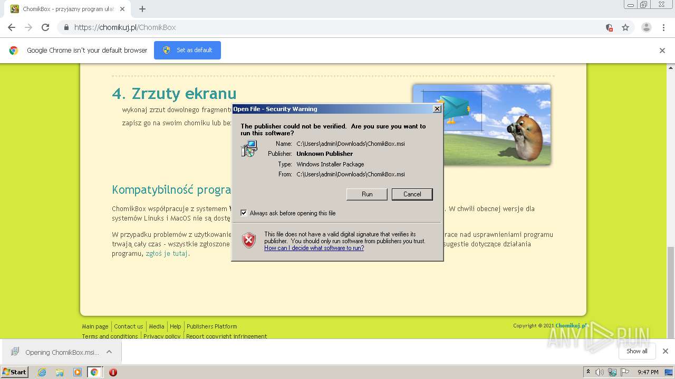
Task: Click the 'zgłoś je tutaj' link
Action: (x=167, y=253)
